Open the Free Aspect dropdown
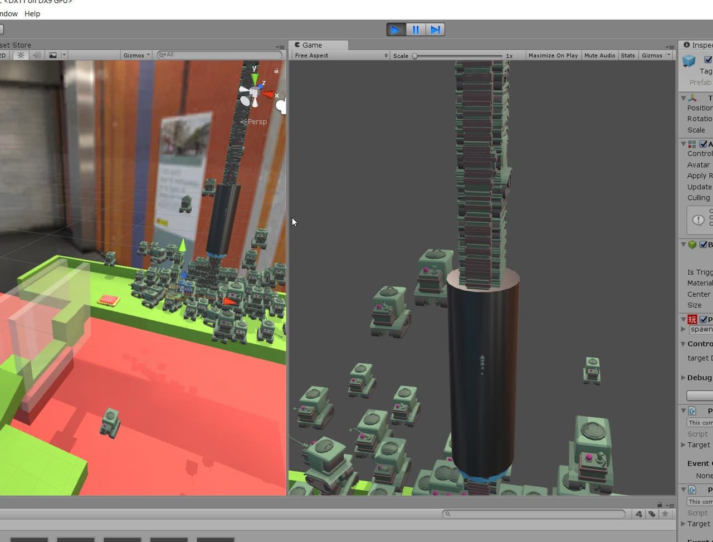Viewport: 713px width, 542px height. tap(340, 55)
